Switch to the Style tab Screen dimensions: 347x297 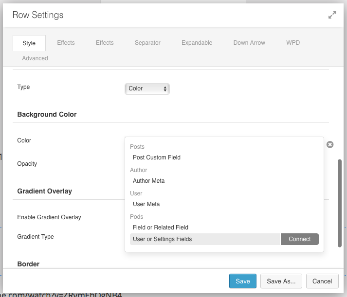click(x=29, y=43)
